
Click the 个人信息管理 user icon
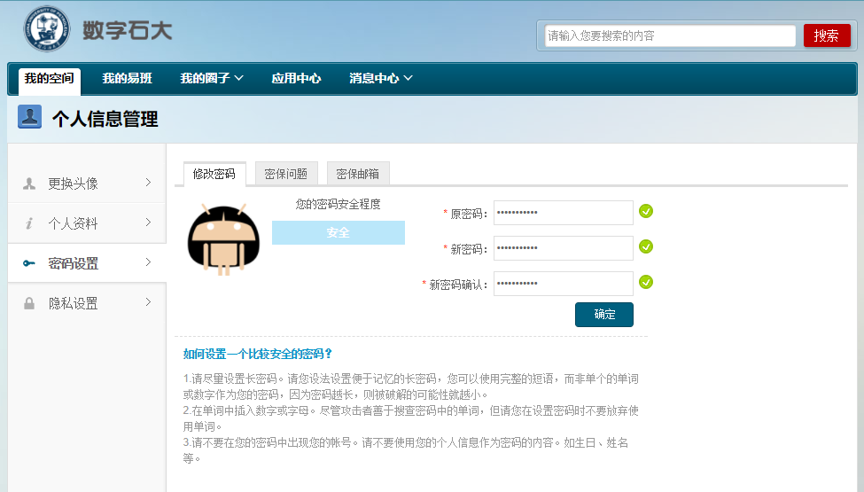click(x=30, y=117)
